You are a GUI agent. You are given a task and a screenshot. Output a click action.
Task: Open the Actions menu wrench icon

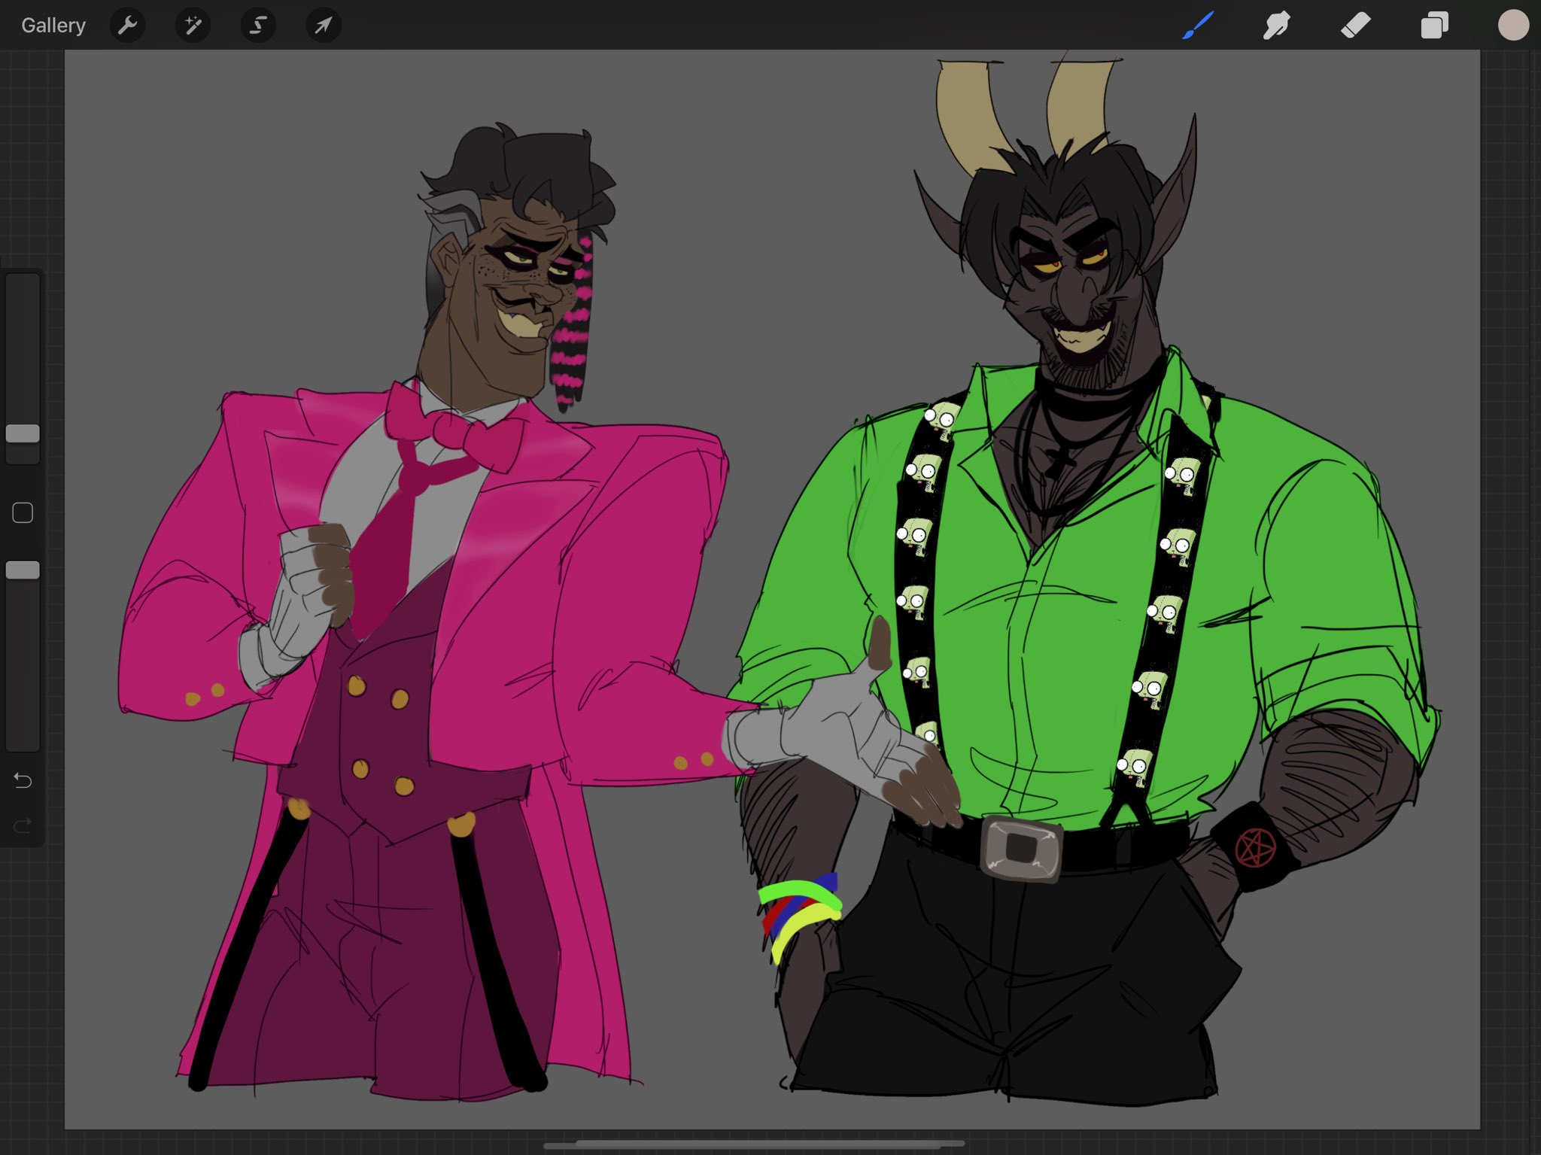coord(127,25)
